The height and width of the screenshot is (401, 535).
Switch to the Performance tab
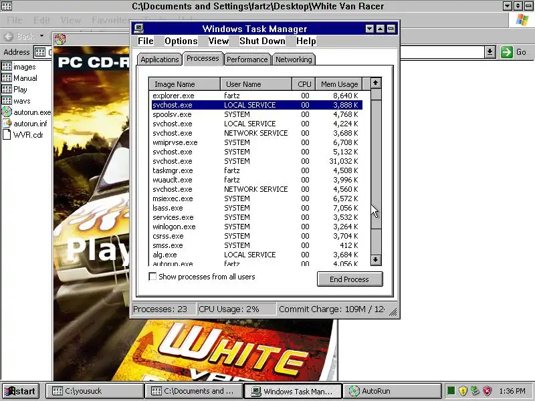tap(247, 59)
